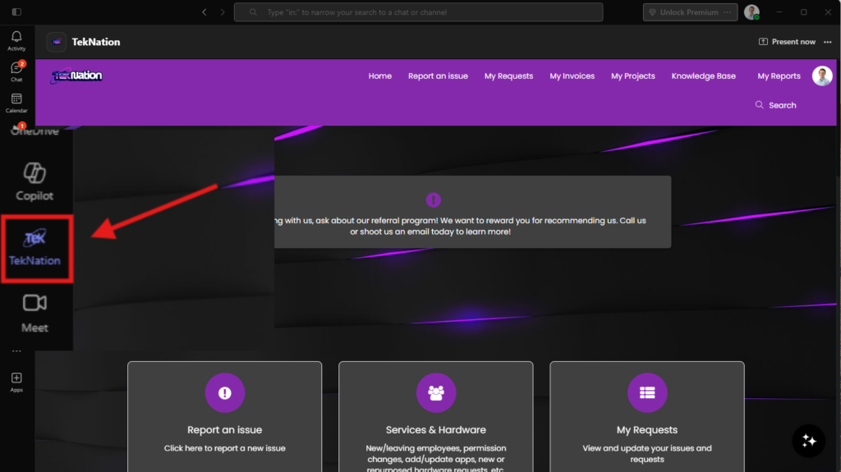Go forward with the right arrow
Screen dimensions: 841x472
(x=223, y=11)
